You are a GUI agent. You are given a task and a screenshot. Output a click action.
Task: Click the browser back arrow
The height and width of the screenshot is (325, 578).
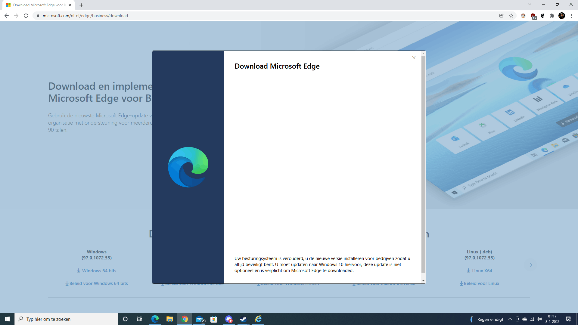(x=7, y=16)
